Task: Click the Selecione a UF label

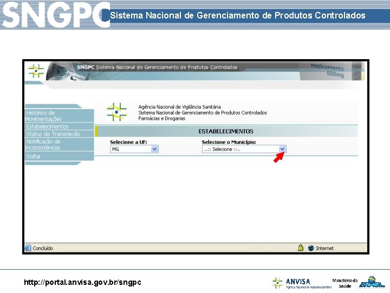Action: [x=128, y=142]
